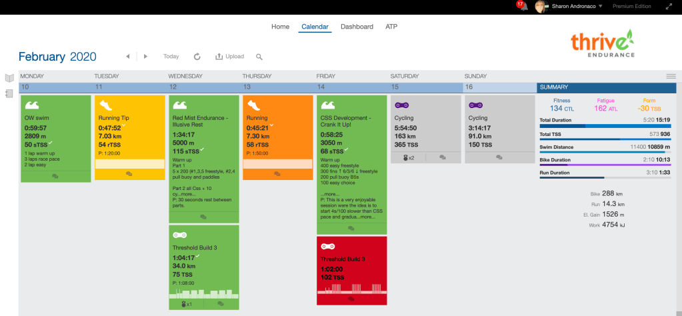Click bike icon on Saturday Cycling workout
The image size is (682, 316).
point(402,105)
